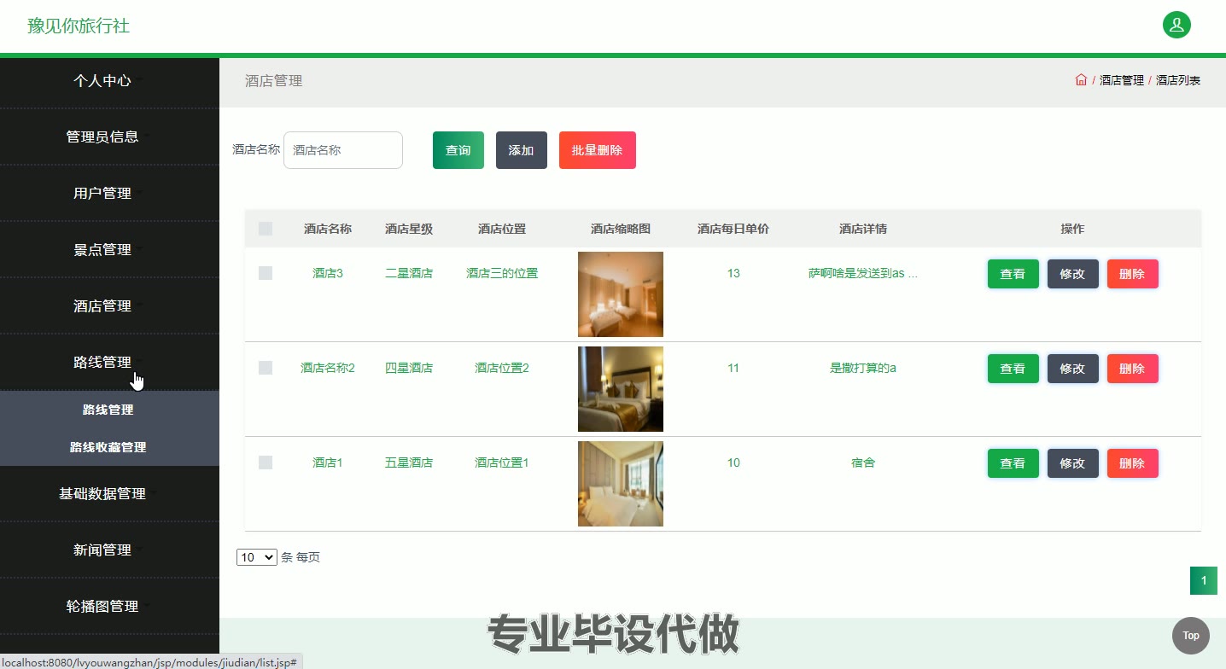Open the rows-per-page dropdown showing 10

[257, 557]
